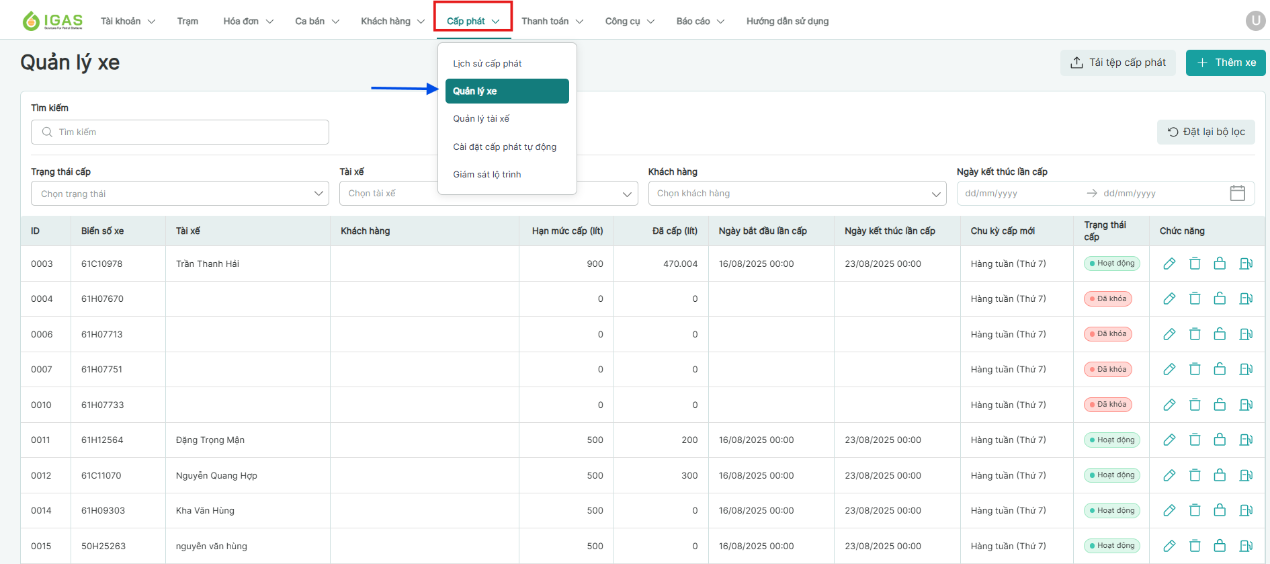The width and height of the screenshot is (1270, 564).
Task: Choose Giám sát lộ trình menu entry
Action: [x=487, y=175]
